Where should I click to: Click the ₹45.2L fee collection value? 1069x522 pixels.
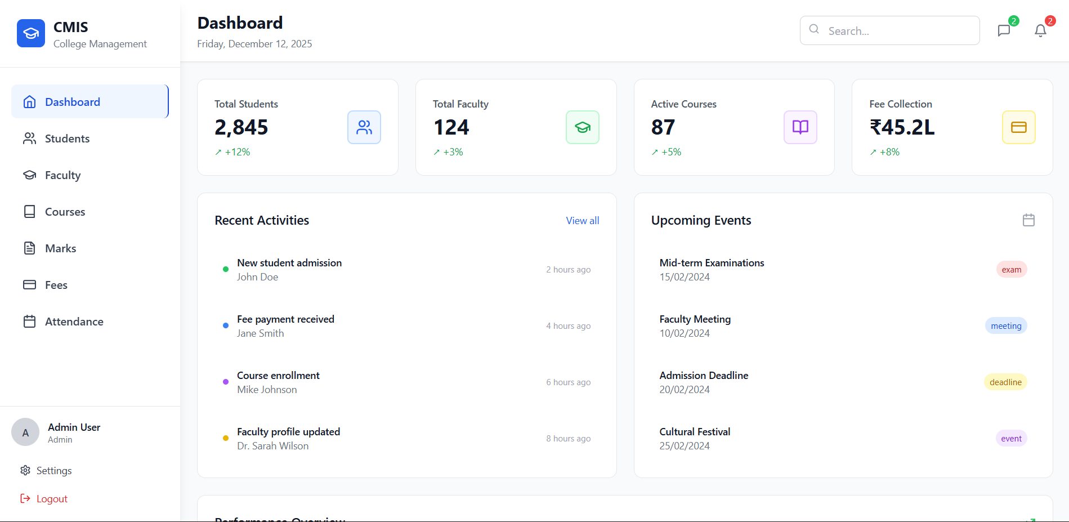tap(902, 127)
